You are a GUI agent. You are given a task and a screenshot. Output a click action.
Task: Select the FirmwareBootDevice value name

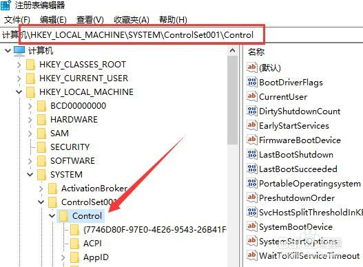coord(300,140)
